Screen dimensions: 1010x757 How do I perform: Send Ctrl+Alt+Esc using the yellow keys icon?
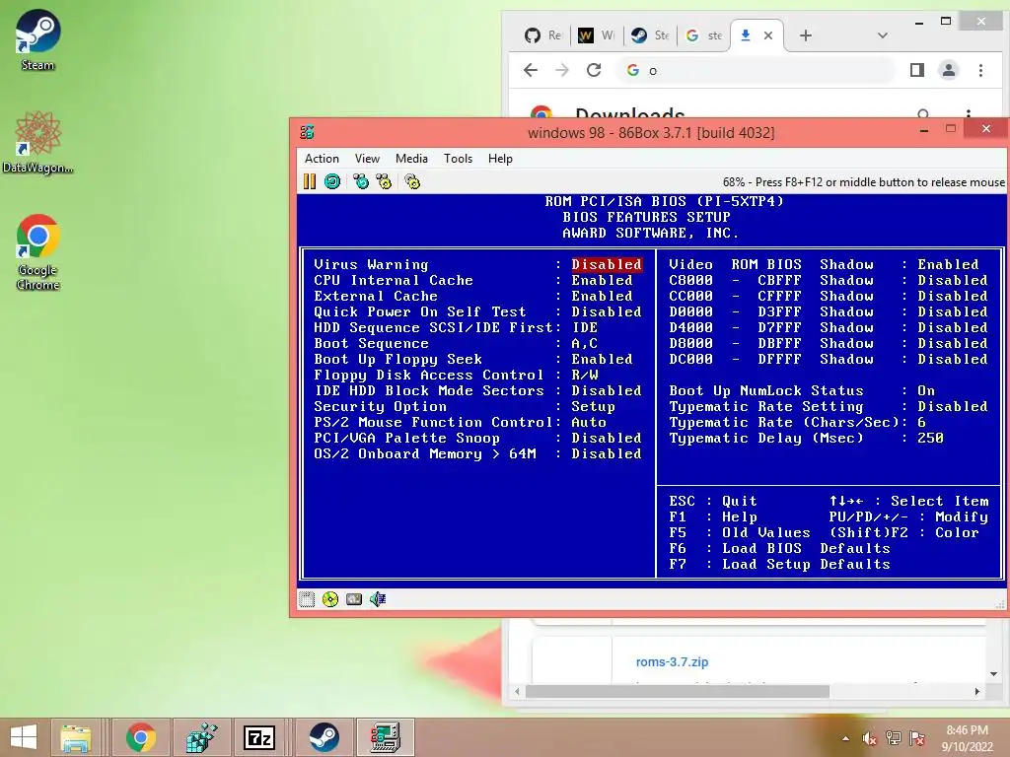(384, 181)
